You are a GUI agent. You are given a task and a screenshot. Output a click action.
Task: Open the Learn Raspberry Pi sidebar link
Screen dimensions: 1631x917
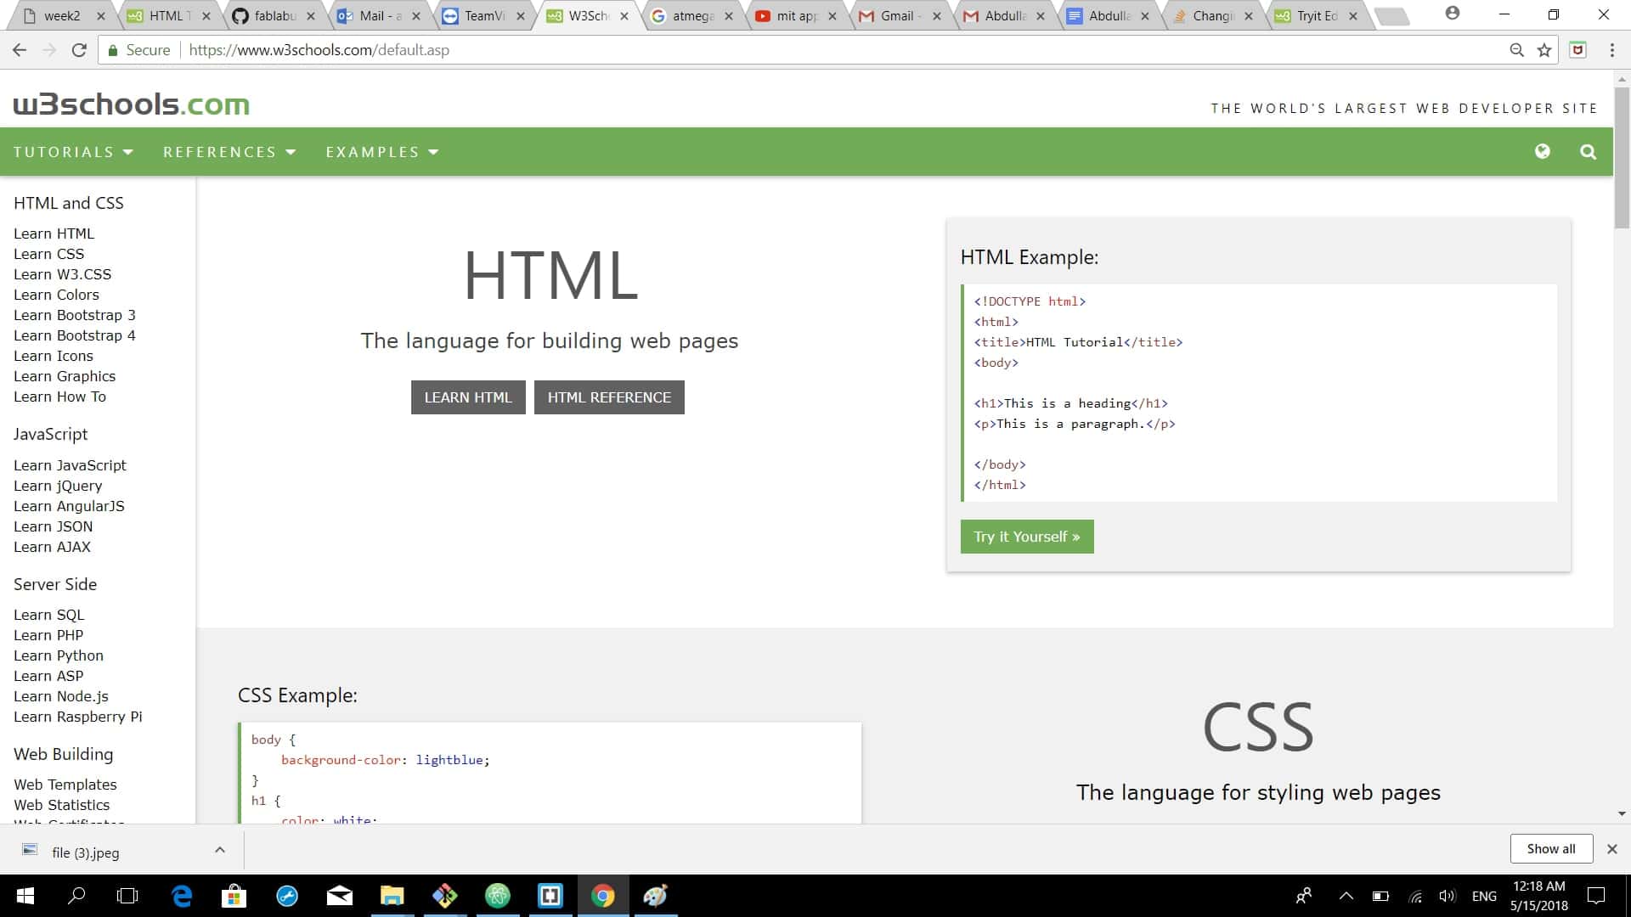(78, 717)
